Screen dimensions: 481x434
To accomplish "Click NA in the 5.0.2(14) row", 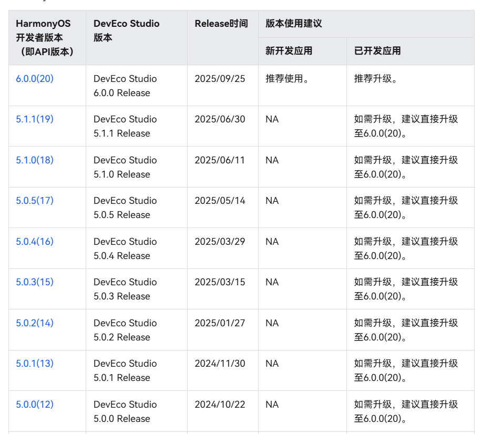I will coord(272,323).
